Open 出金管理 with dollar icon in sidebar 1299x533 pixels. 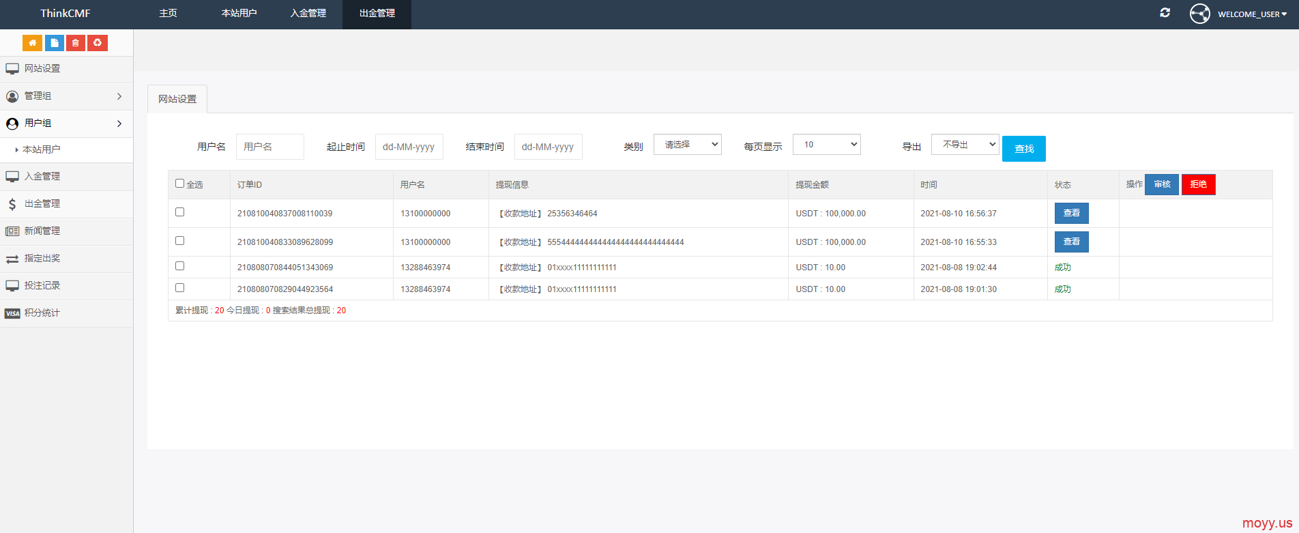[42, 203]
